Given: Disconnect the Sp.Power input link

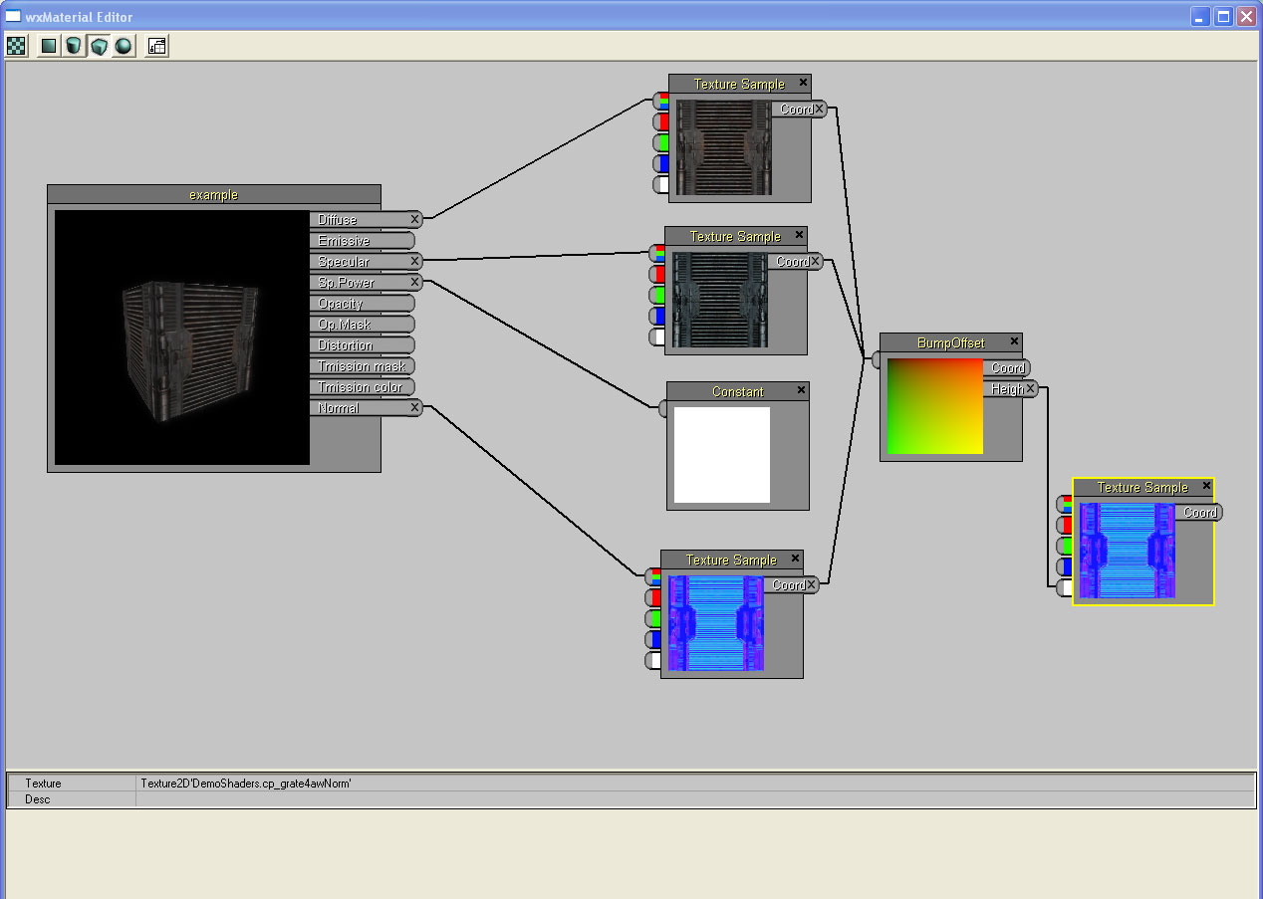Looking at the screenshot, I should (414, 283).
